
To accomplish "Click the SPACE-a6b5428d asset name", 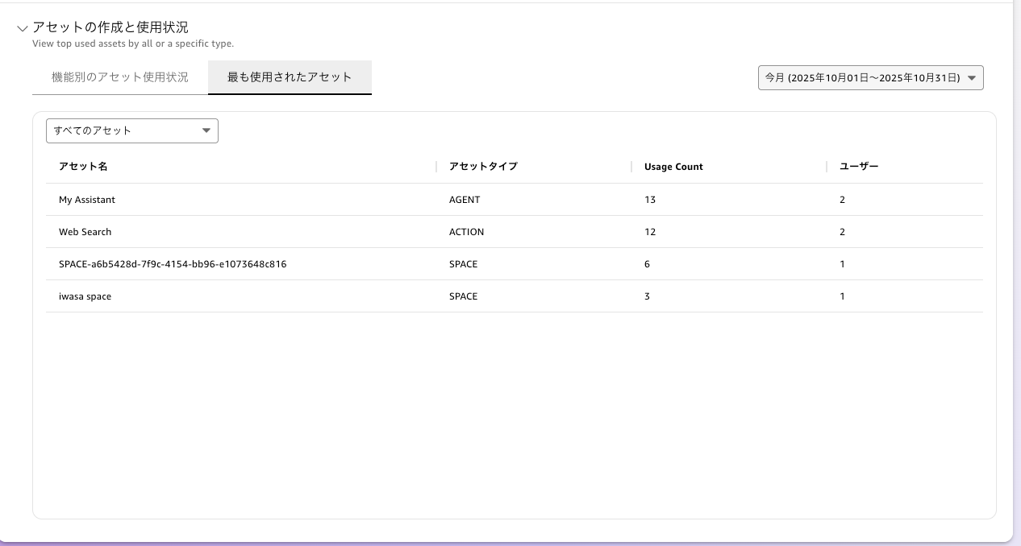I will point(173,264).
